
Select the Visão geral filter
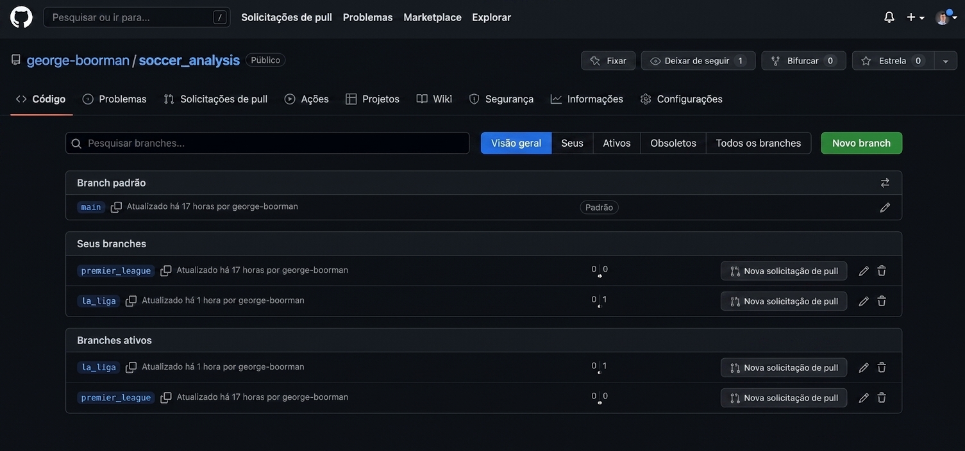click(516, 143)
